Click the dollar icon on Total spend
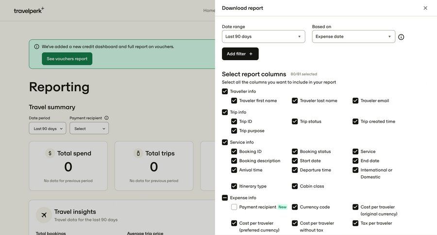 [x=50, y=153]
